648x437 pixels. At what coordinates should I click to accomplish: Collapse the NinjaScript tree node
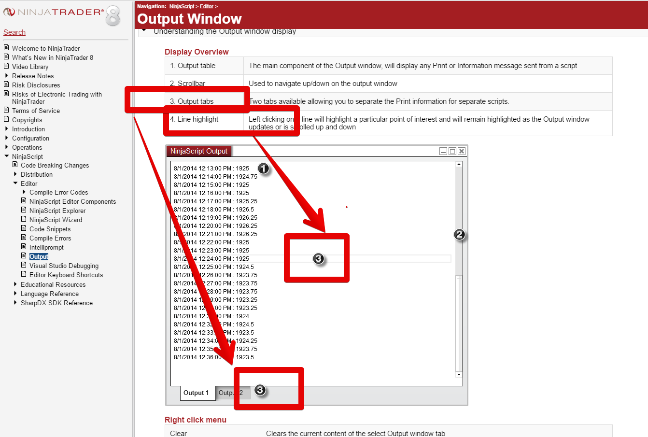[6, 156]
